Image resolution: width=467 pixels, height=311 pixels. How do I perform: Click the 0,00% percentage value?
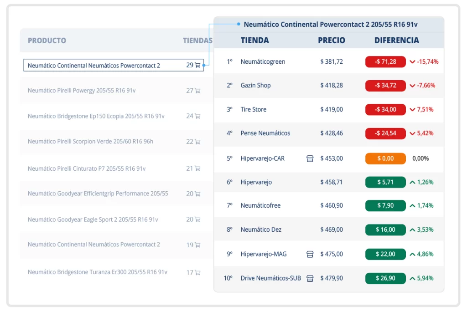click(x=420, y=158)
